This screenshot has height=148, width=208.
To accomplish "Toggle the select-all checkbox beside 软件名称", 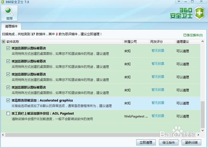I will click(4, 42).
